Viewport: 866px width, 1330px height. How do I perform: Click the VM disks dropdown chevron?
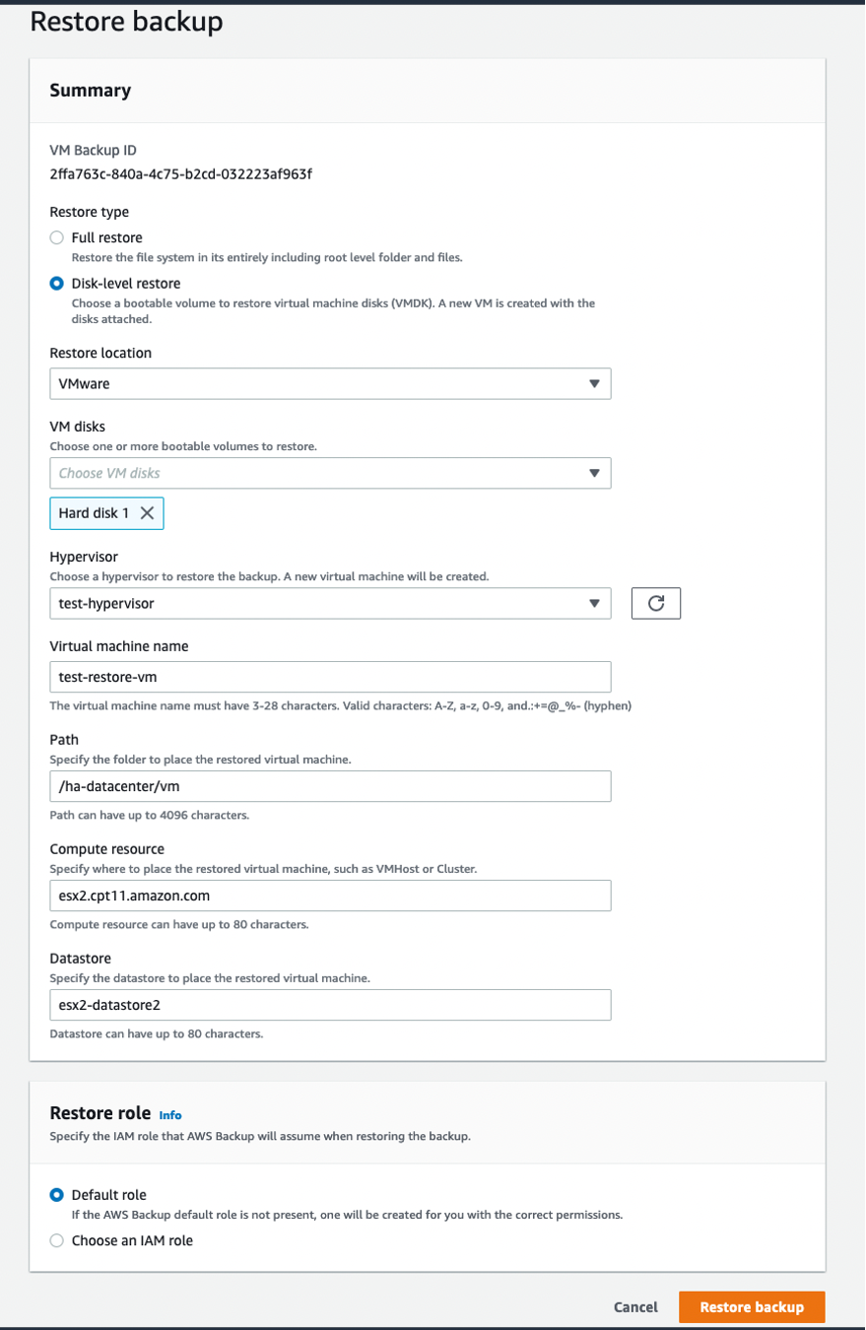tap(595, 473)
